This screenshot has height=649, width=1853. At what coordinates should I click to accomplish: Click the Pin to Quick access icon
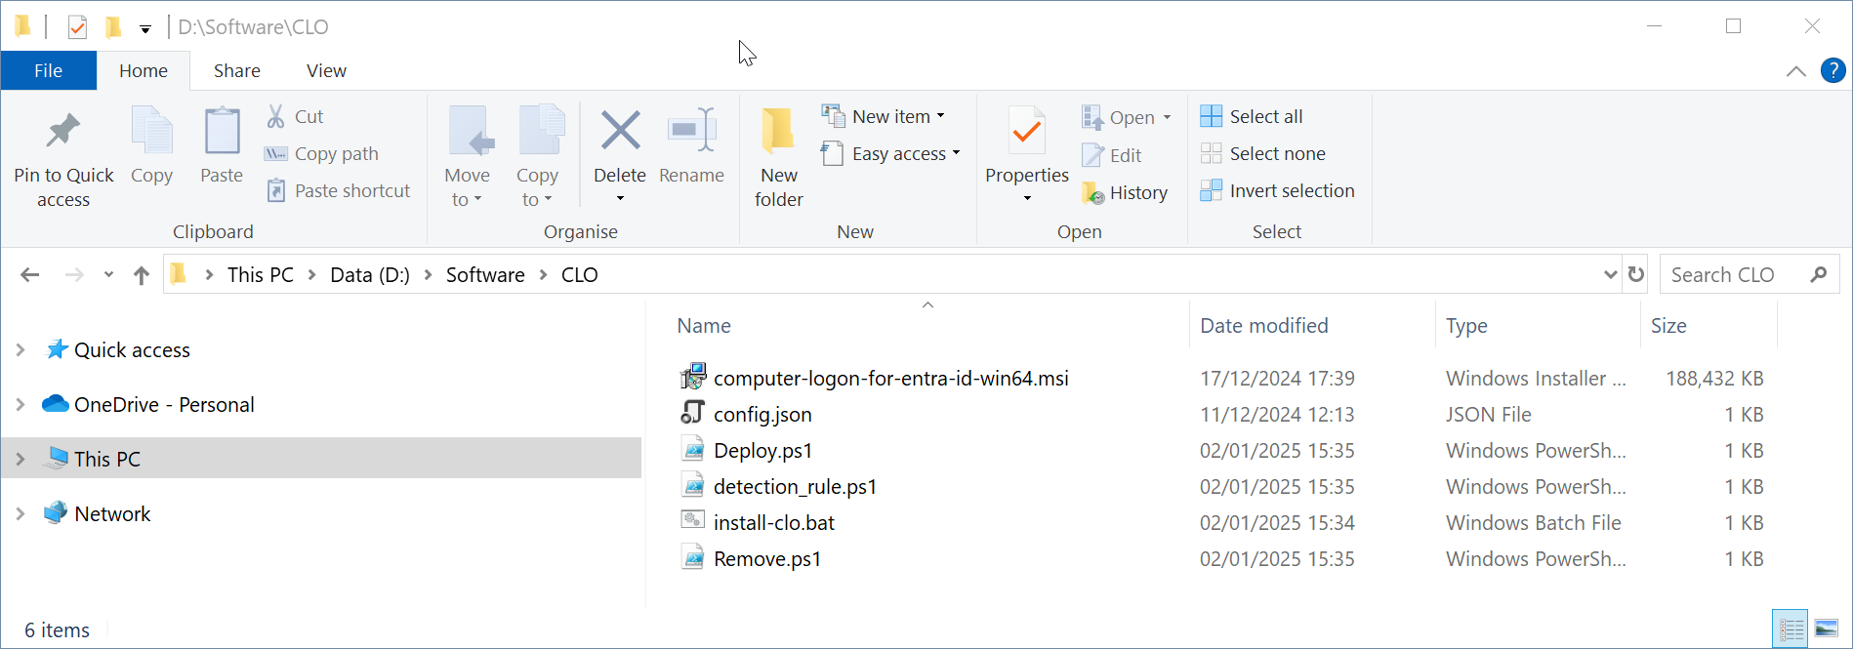(63, 133)
